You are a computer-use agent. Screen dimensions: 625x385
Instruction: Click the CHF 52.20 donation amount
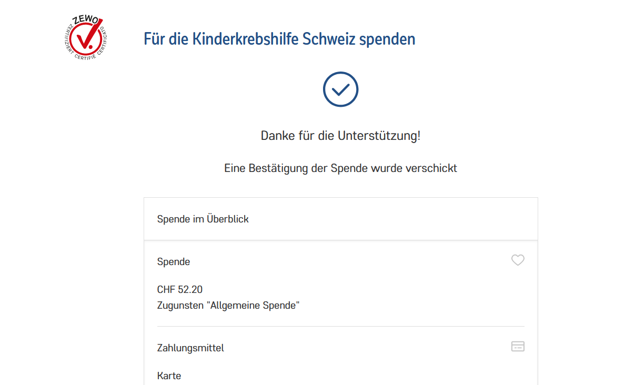click(180, 289)
